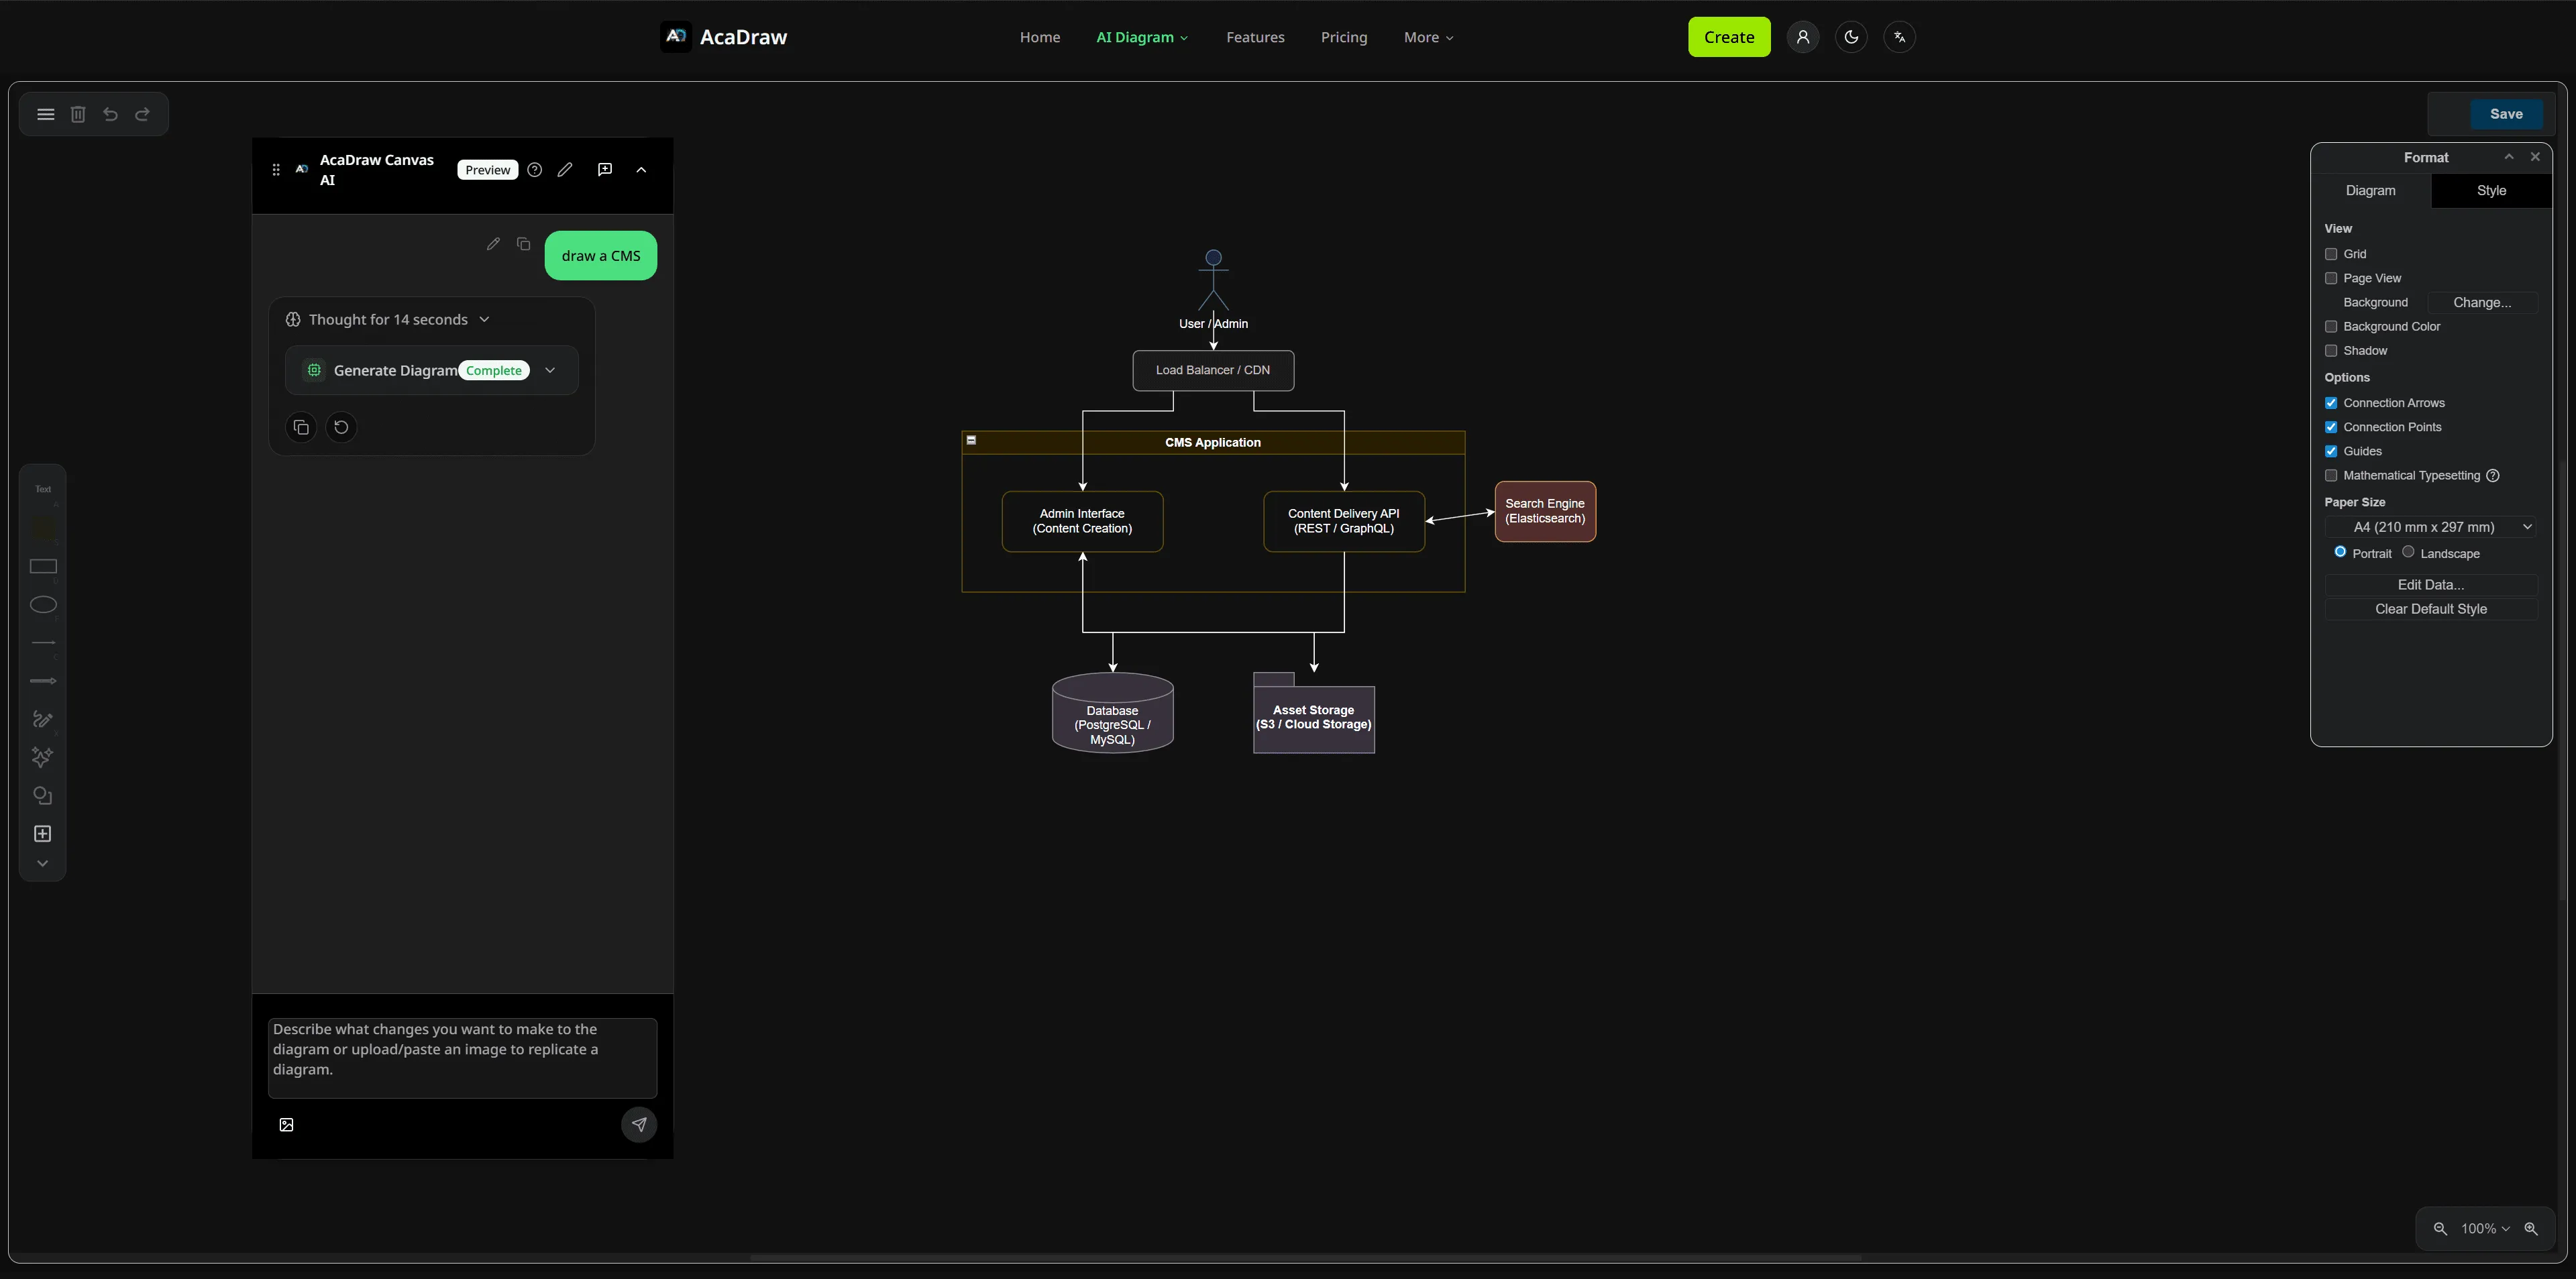Click the new chat pencil icon
This screenshot has height=1279, width=2576.
pyautogui.click(x=565, y=170)
